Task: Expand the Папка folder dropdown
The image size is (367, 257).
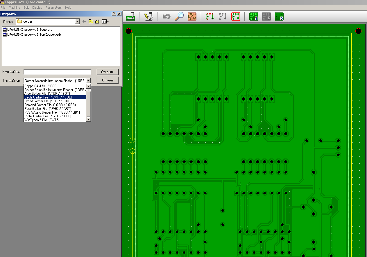Action: tap(77, 21)
